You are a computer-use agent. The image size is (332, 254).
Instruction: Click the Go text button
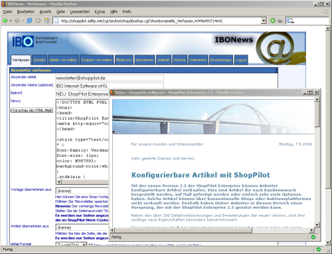(280, 21)
